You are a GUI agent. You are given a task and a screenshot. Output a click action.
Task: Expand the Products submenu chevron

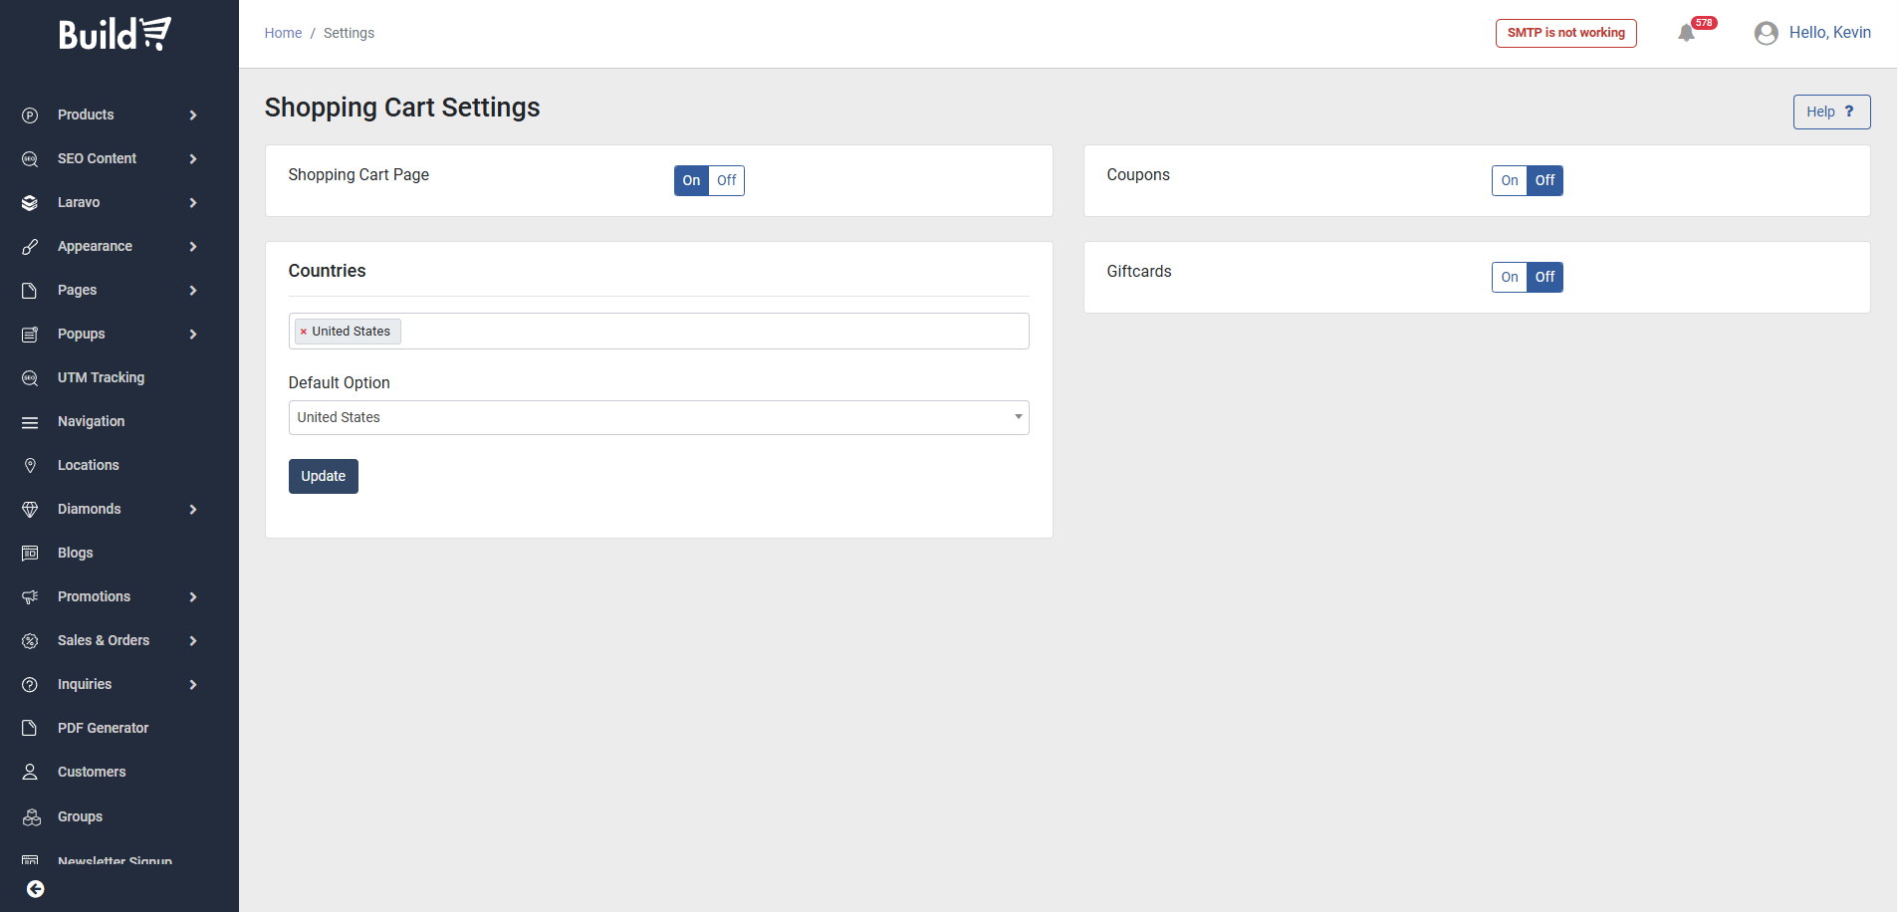193,115
